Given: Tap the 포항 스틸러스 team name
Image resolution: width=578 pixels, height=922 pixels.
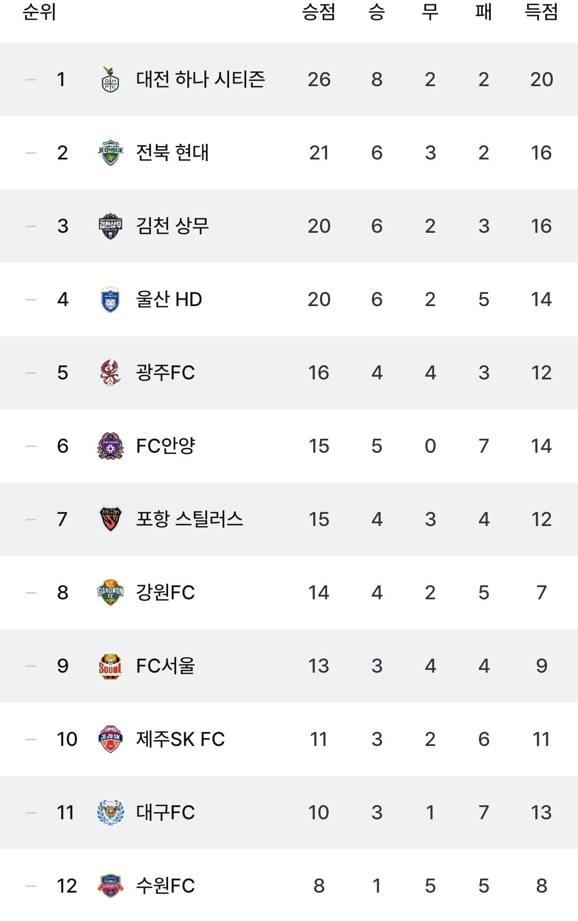Looking at the screenshot, I should click(189, 519).
